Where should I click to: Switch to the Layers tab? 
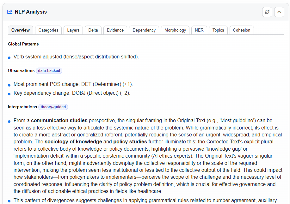click(x=73, y=30)
